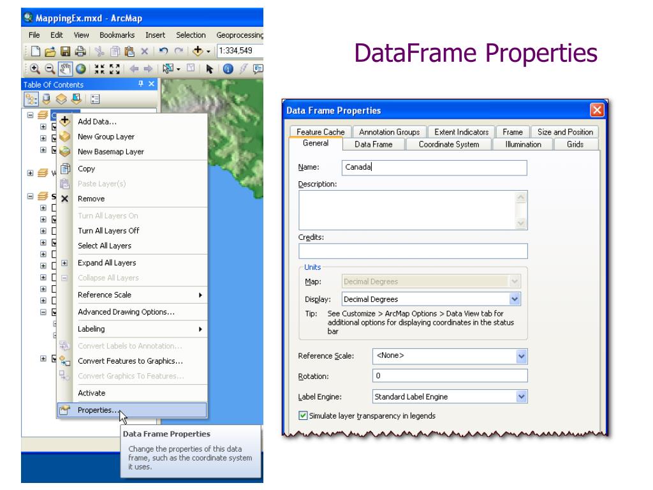Click the map scale box 1:334,549
Viewport: 653px width, 490px height.
(240, 51)
